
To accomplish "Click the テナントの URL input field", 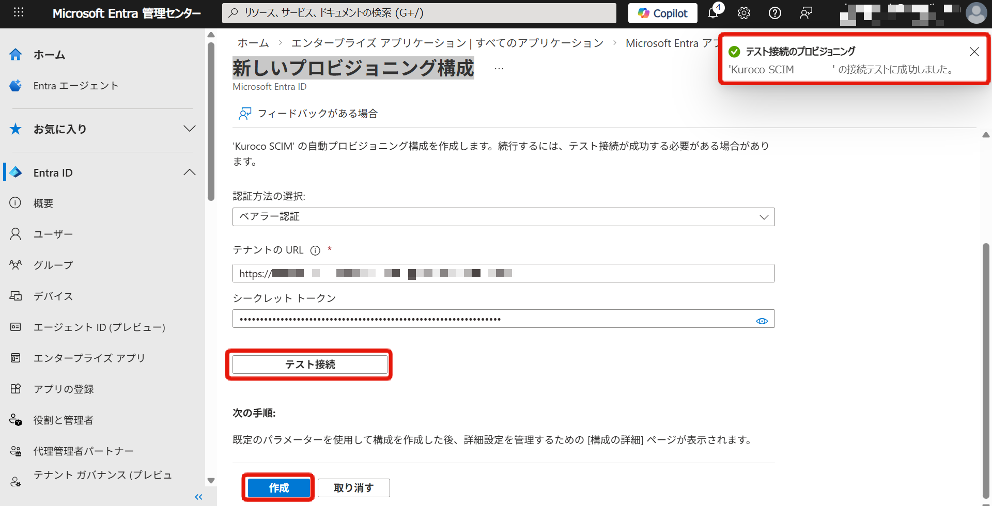I will click(503, 273).
